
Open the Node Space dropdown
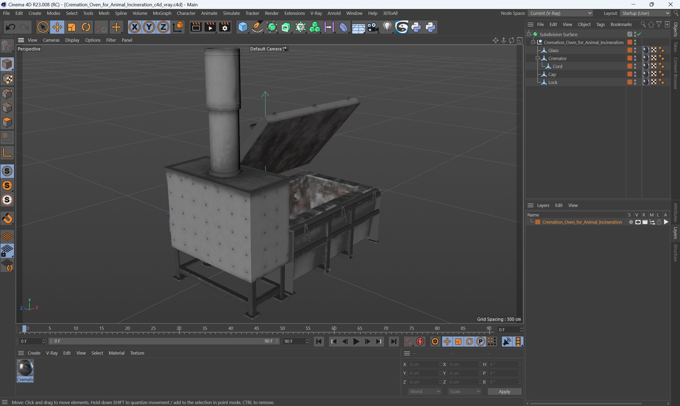pos(561,13)
